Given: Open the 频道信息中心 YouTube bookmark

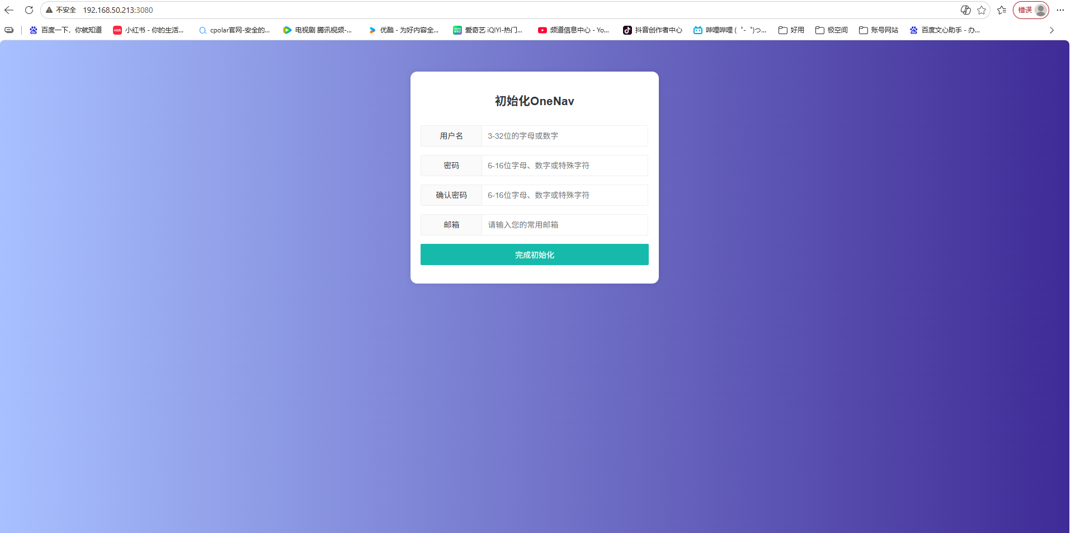Looking at the screenshot, I should (573, 30).
